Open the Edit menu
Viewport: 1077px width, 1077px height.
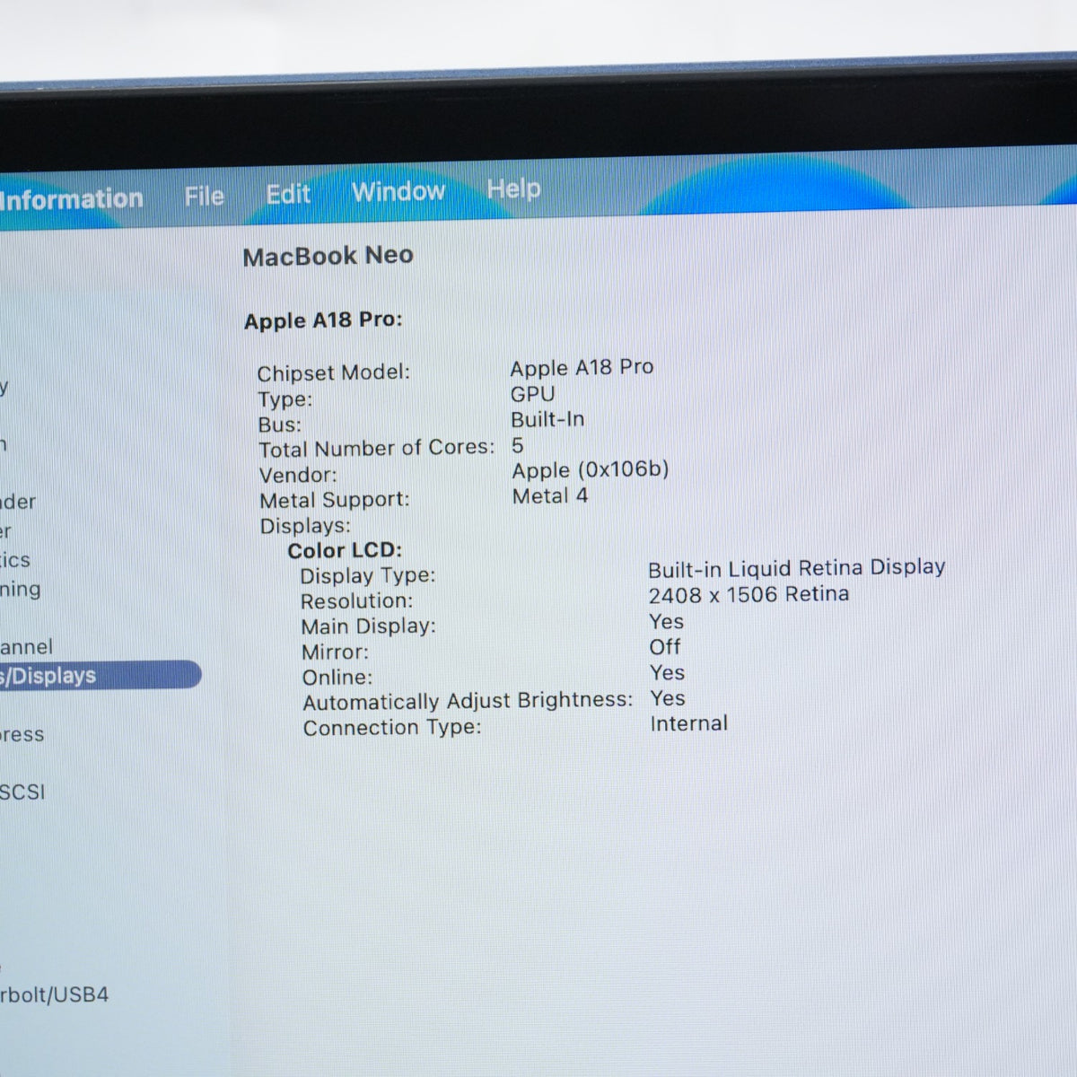tap(288, 194)
